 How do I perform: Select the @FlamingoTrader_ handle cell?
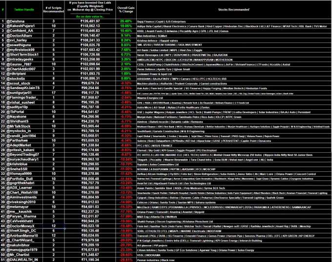pyautogui.click(x=24, y=98)
